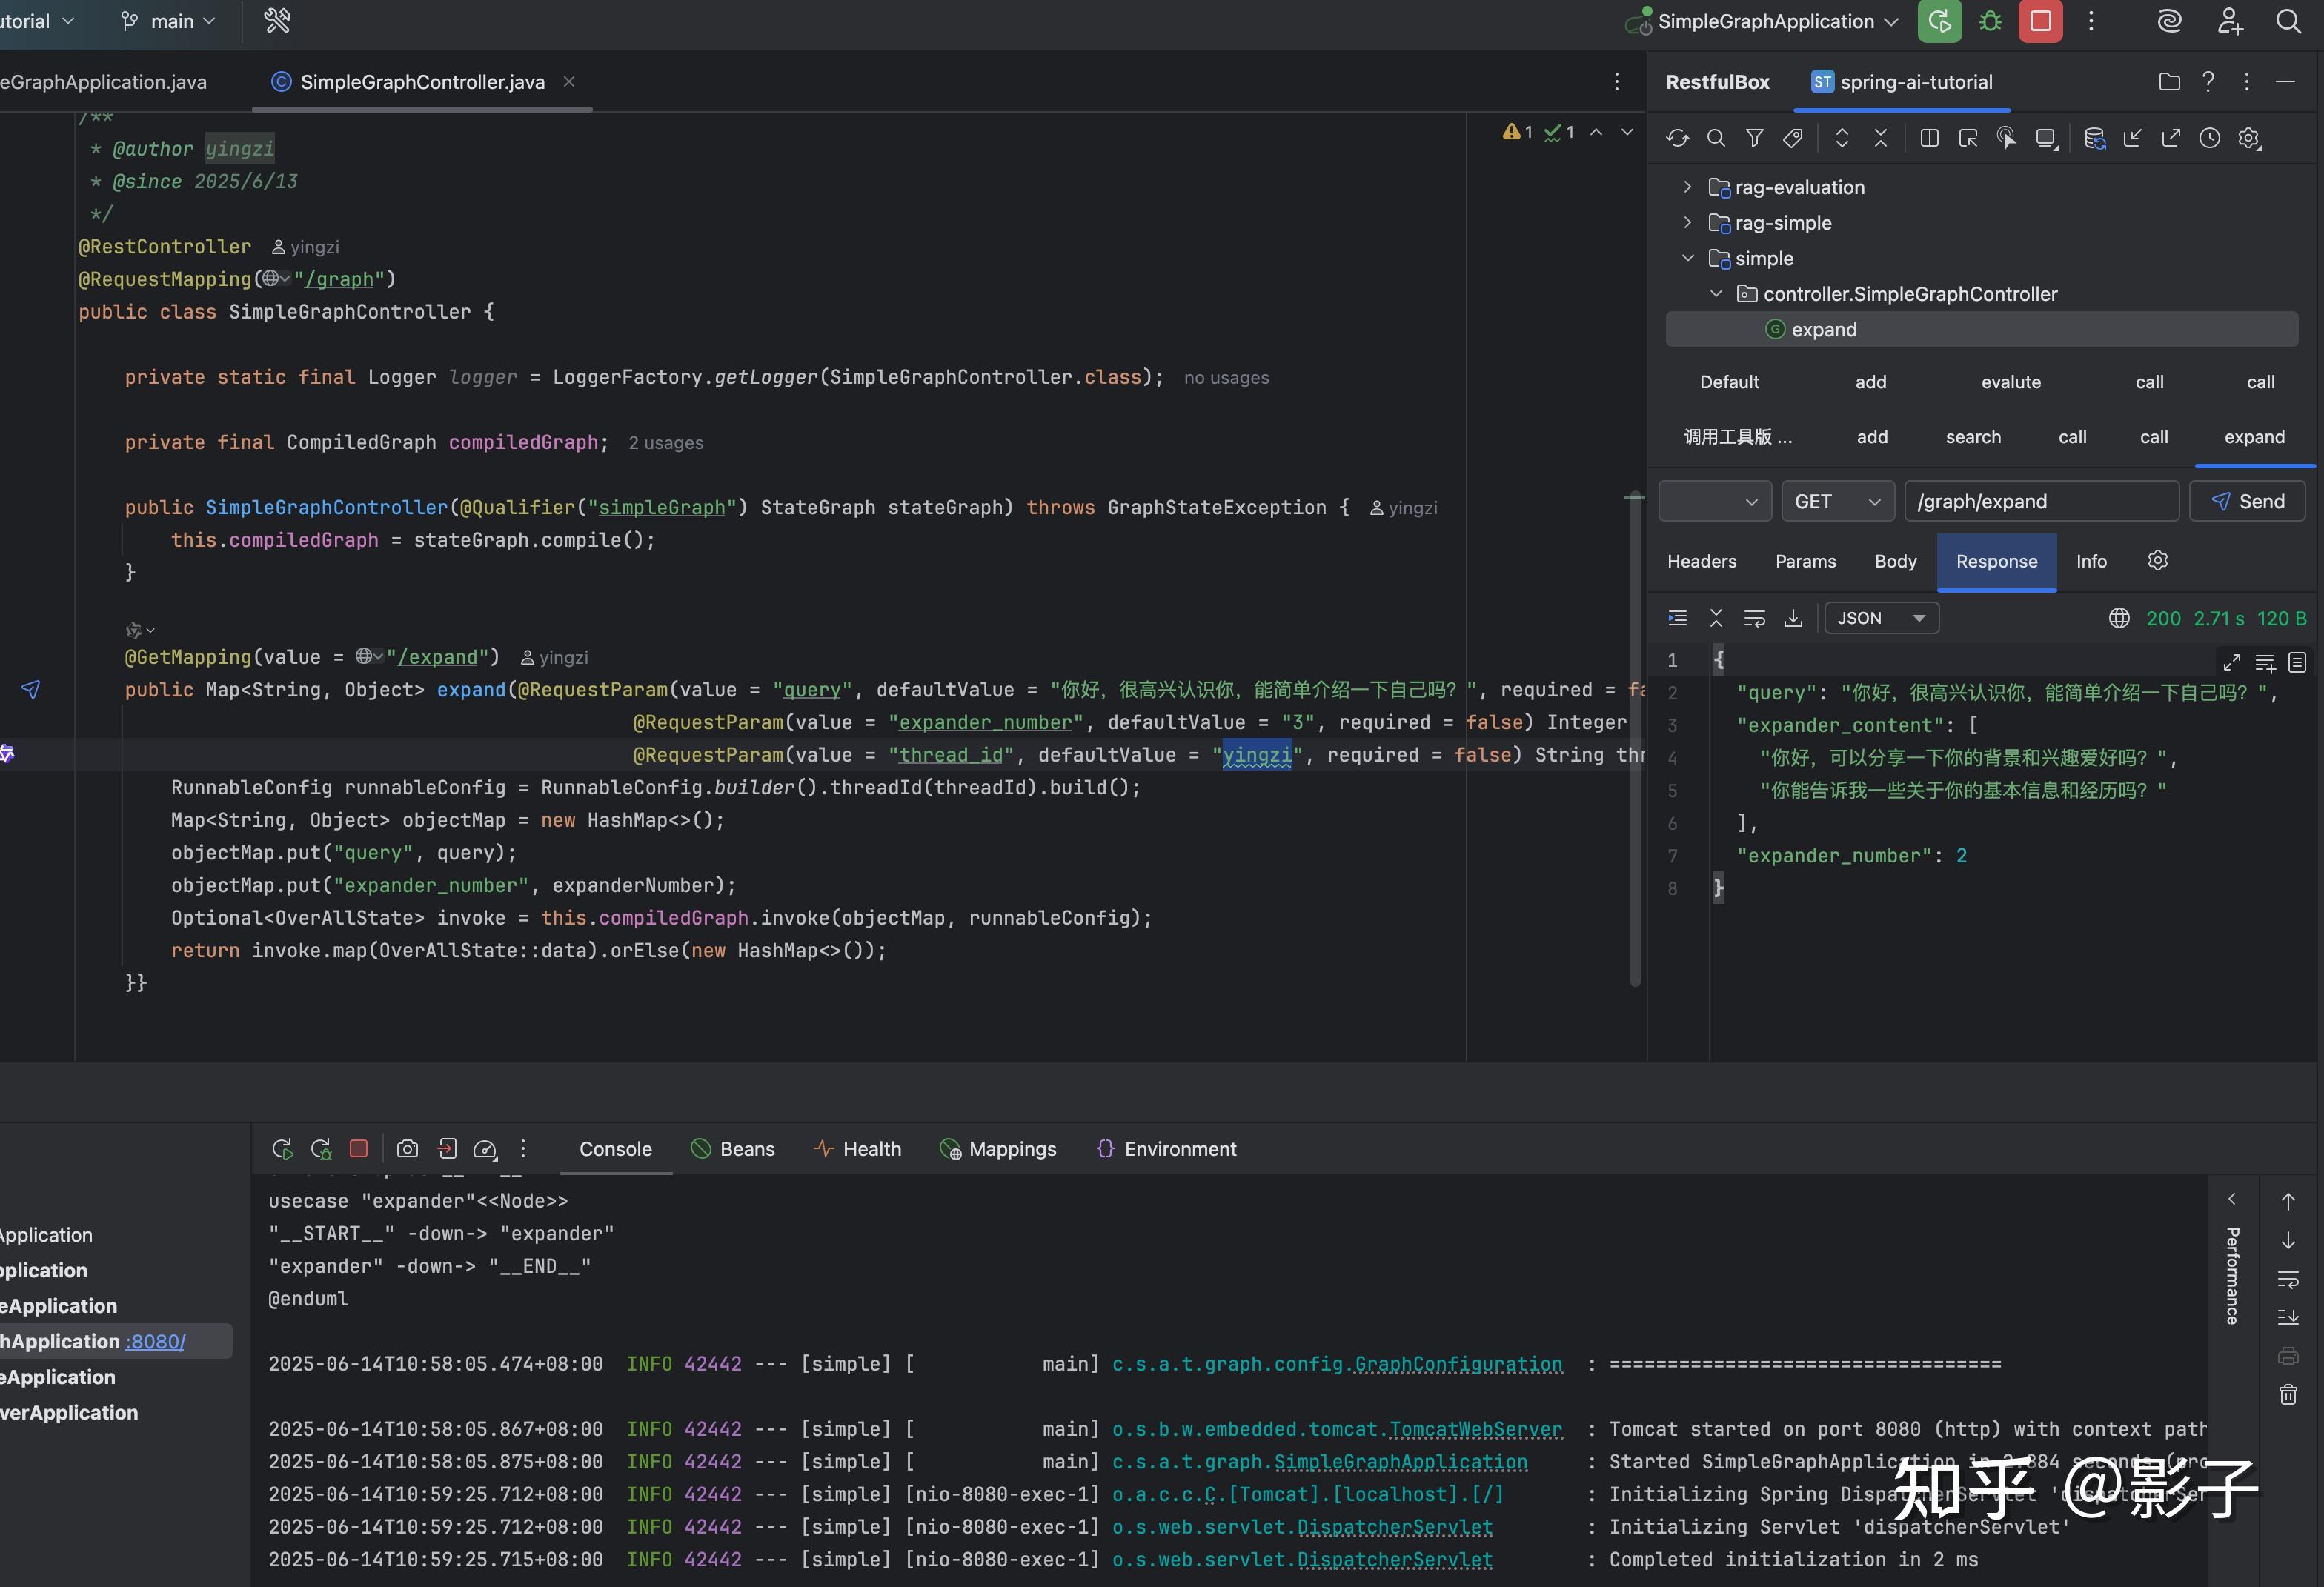Screen dimensions: 2324x1587
Task: Switch to the Body tab
Action: click(1895, 561)
